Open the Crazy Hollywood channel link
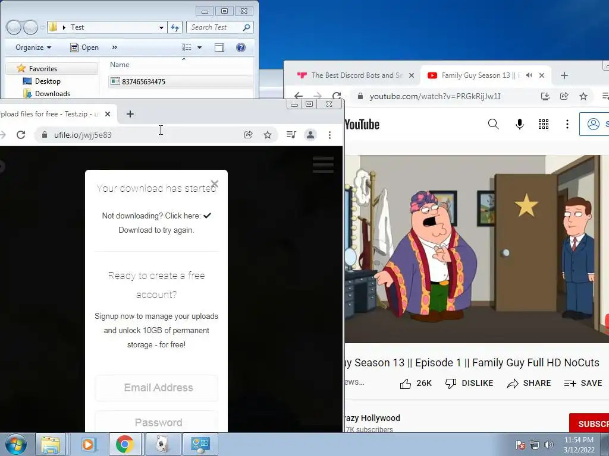This screenshot has height=456, width=609. [372, 418]
